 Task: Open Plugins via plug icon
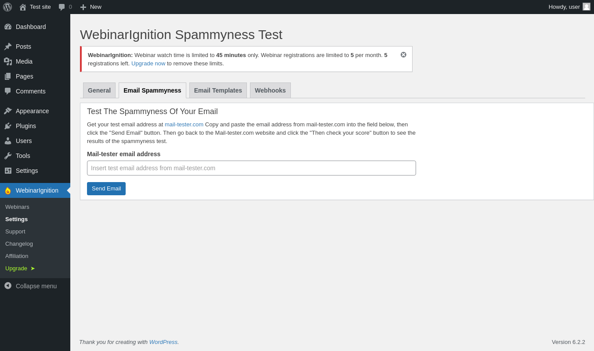click(x=8, y=126)
